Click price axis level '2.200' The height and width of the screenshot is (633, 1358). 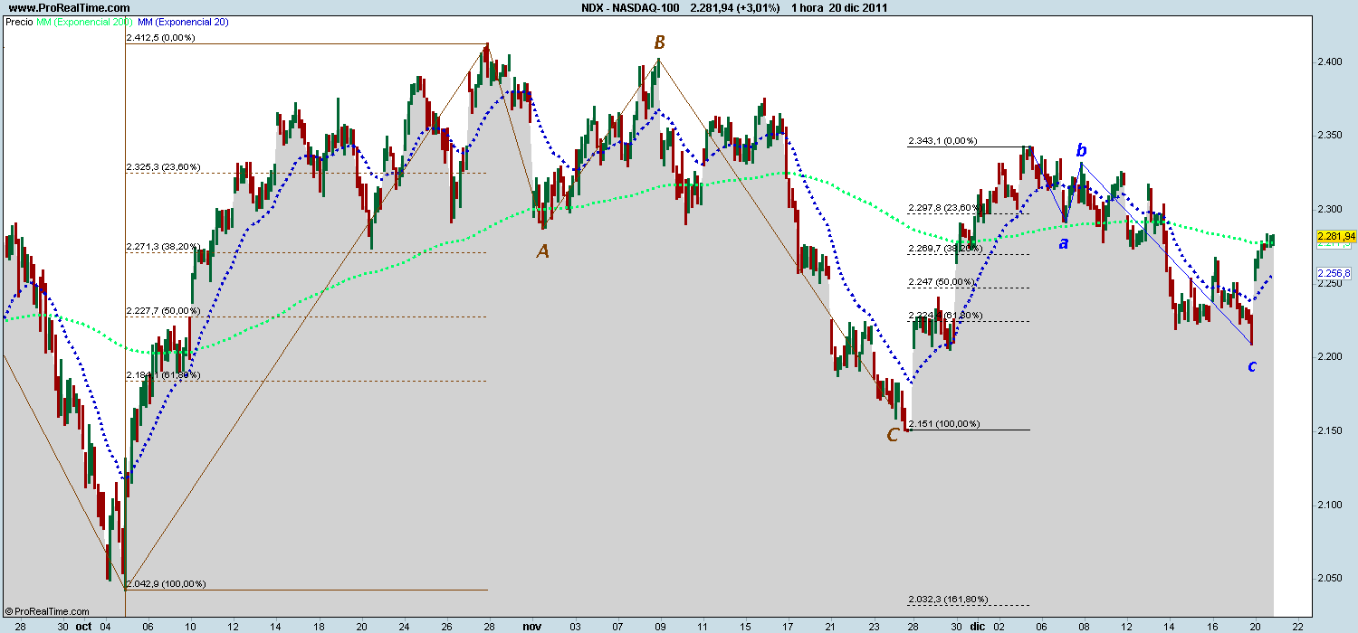[1330, 356]
